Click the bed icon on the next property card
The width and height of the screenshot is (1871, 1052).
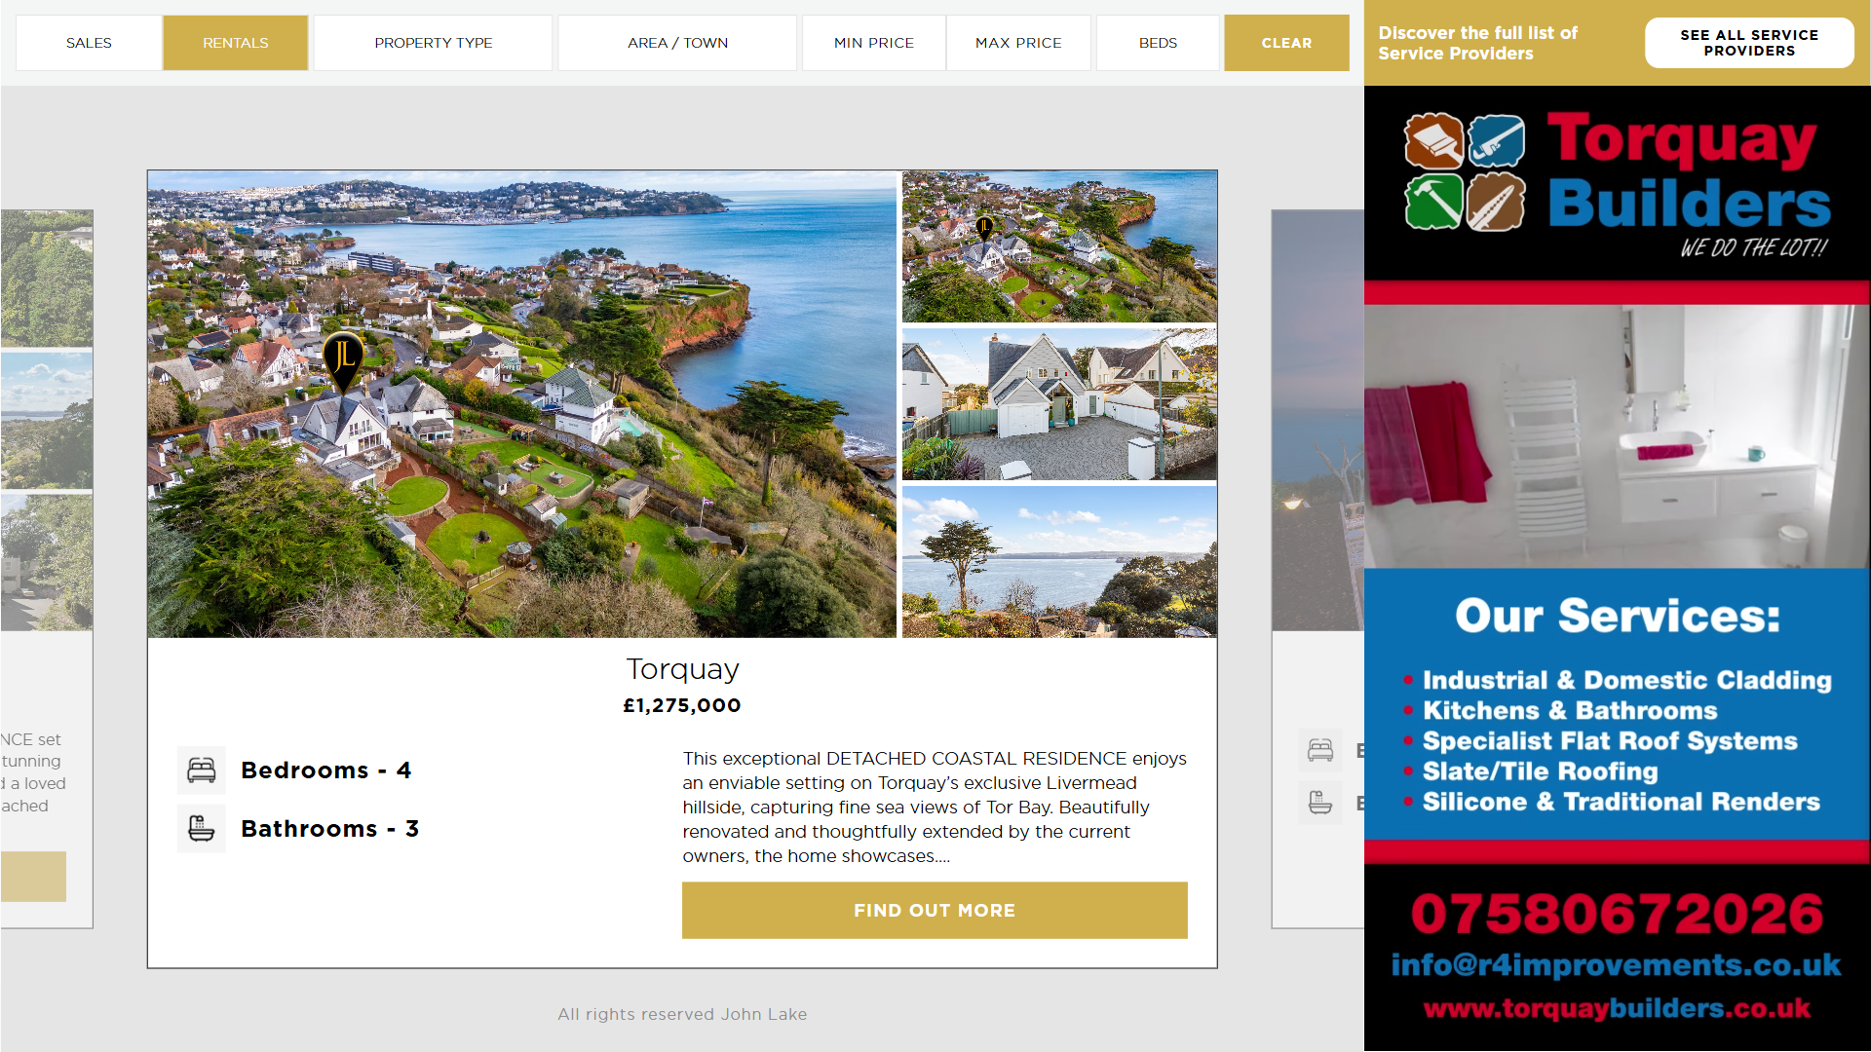1320,750
